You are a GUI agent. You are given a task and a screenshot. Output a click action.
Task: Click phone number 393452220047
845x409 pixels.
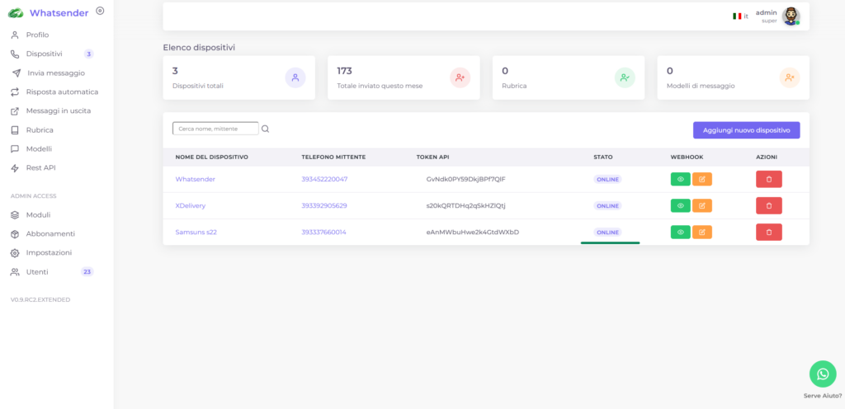(x=324, y=179)
